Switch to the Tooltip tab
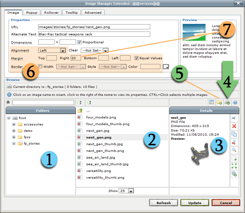The width and height of the screenshot is (245, 213). [72, 12]
